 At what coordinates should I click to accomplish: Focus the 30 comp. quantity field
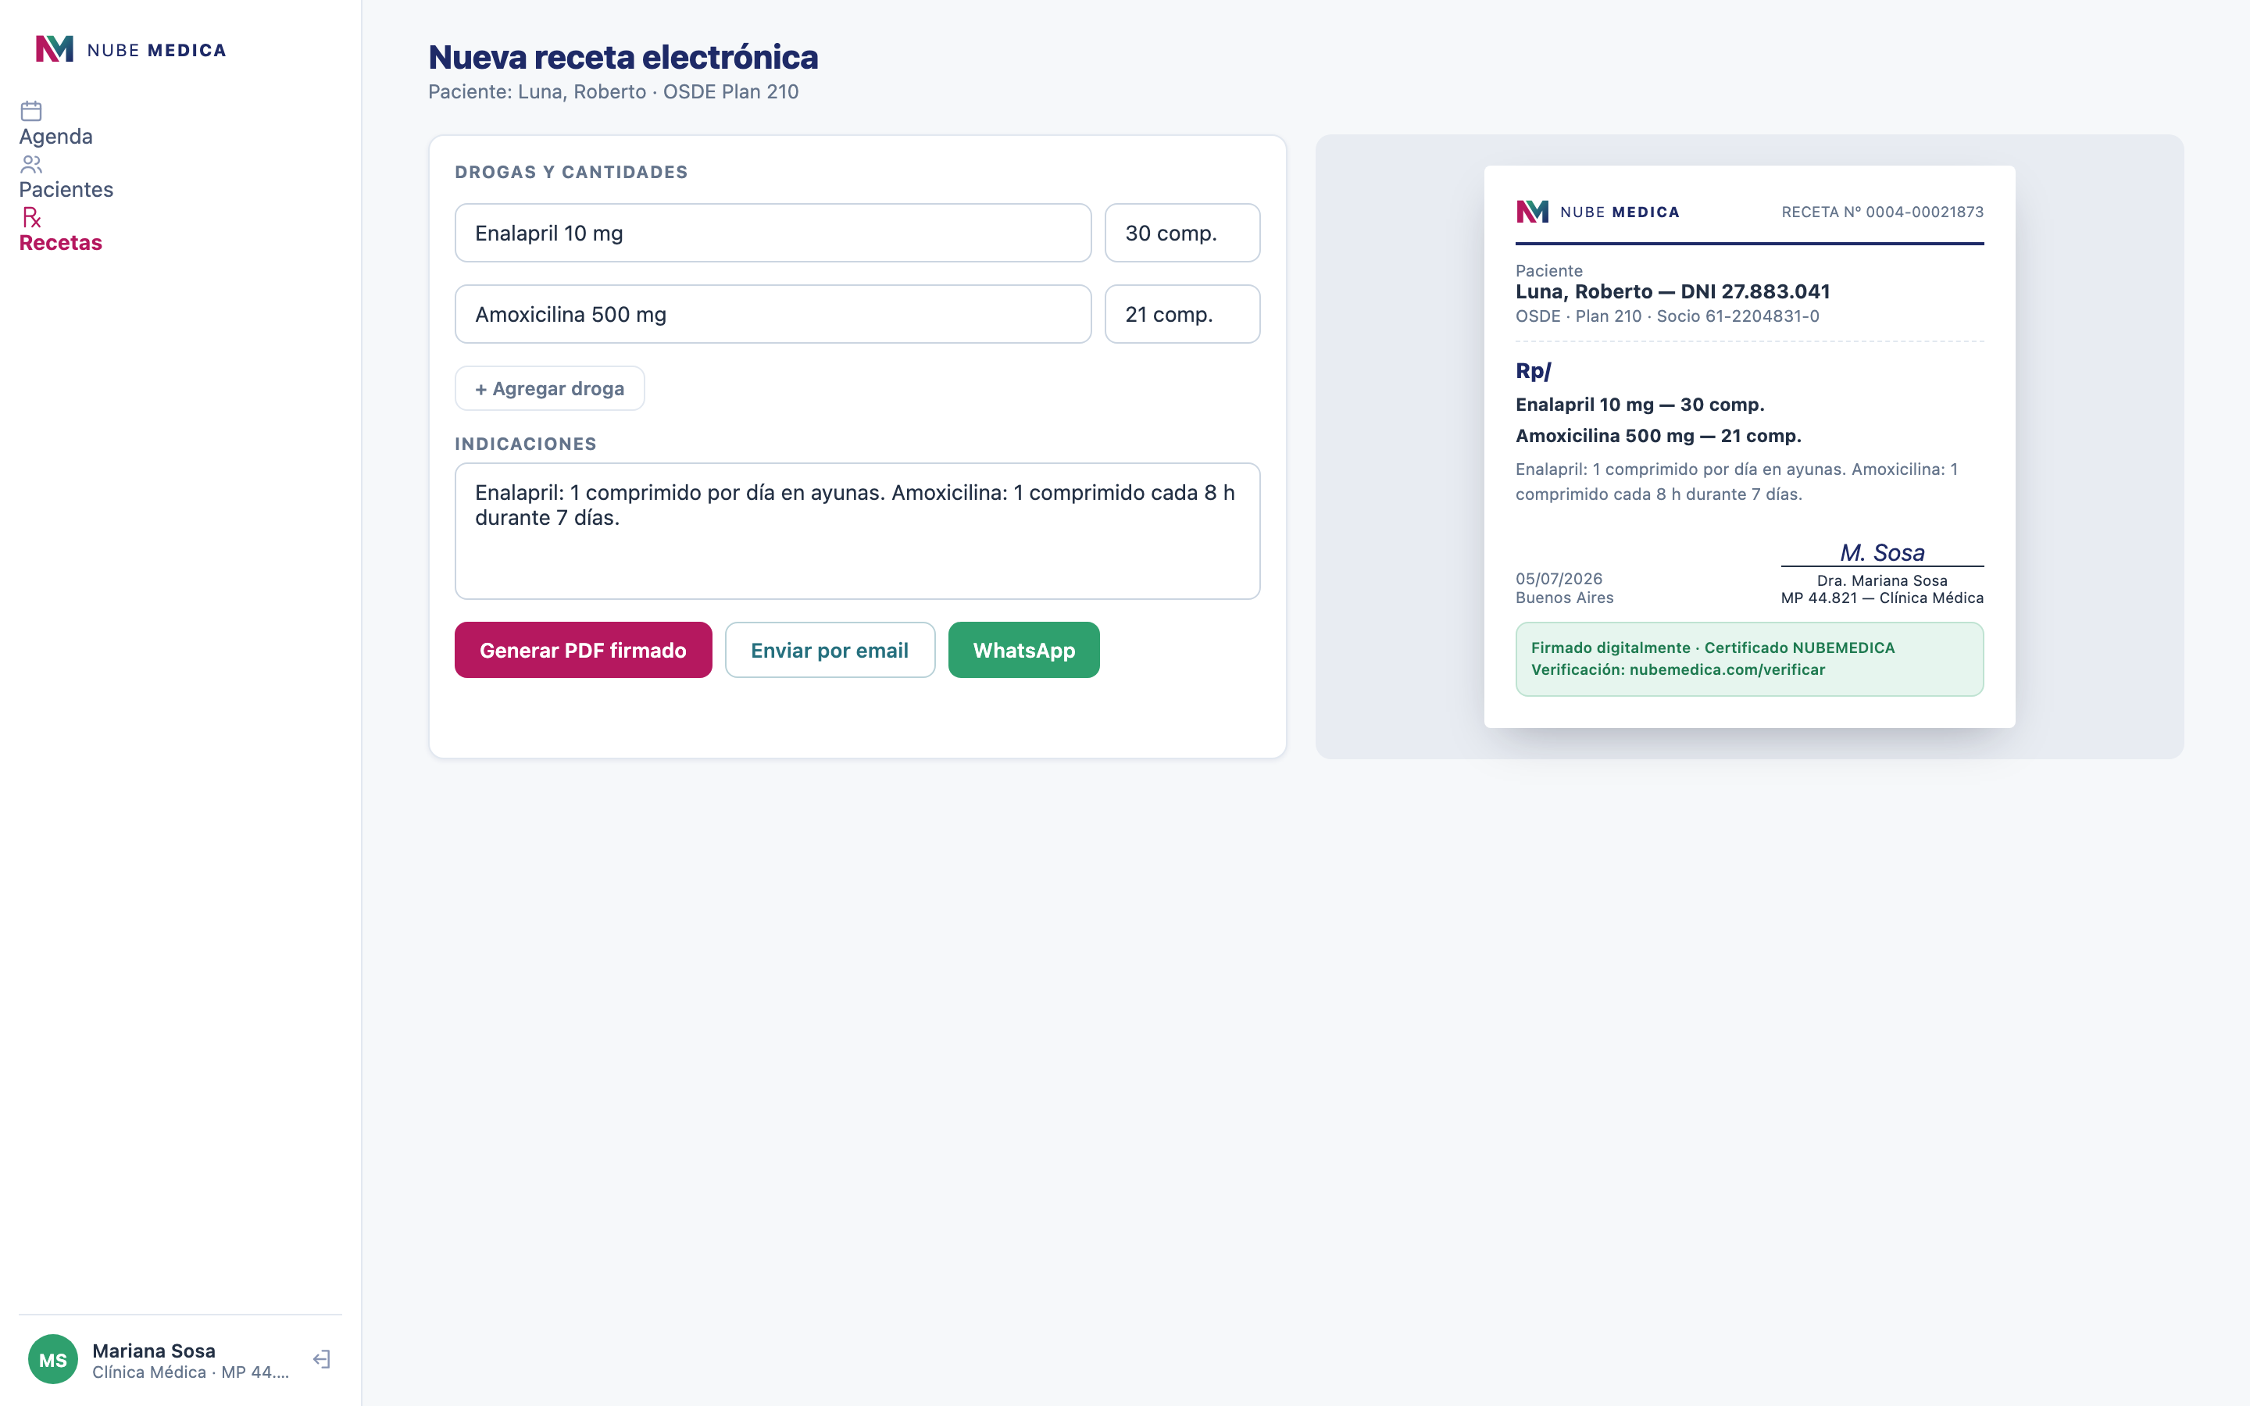1182,233
